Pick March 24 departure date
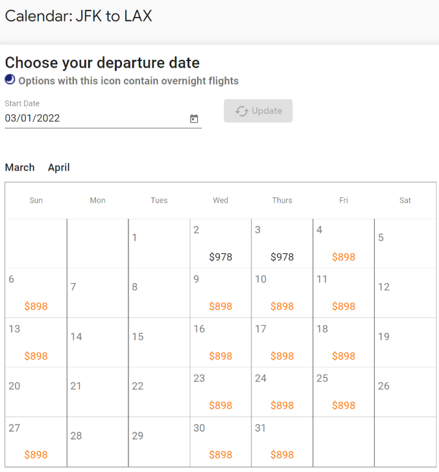 (282, 392)
